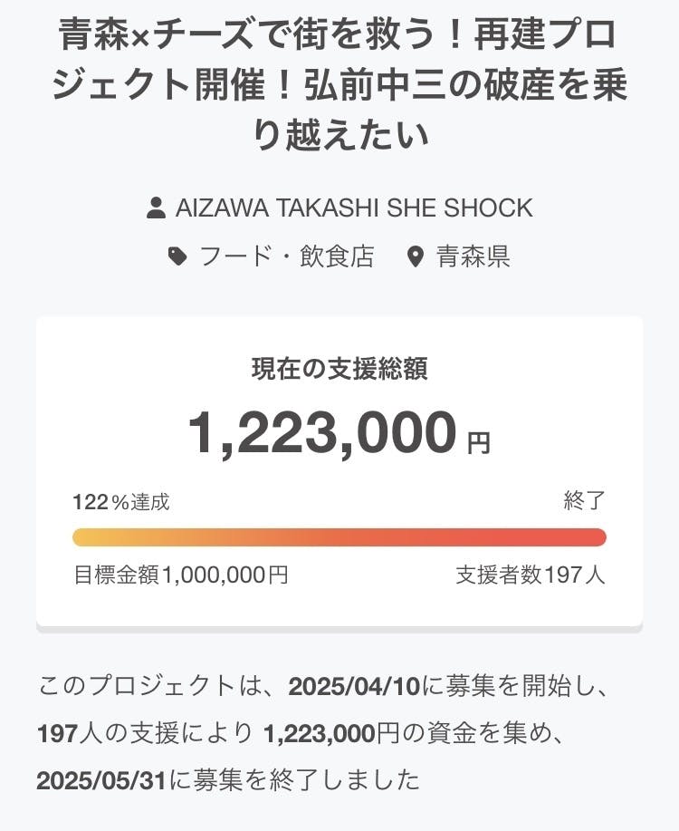Click the 2025/05/31 end date in summary
The height and width of the screenshot is (831, 679).
(x=100, y=779)
